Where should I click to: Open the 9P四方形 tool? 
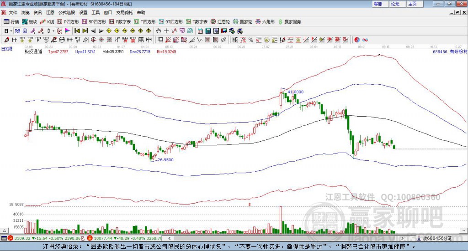tap(94, 22)
